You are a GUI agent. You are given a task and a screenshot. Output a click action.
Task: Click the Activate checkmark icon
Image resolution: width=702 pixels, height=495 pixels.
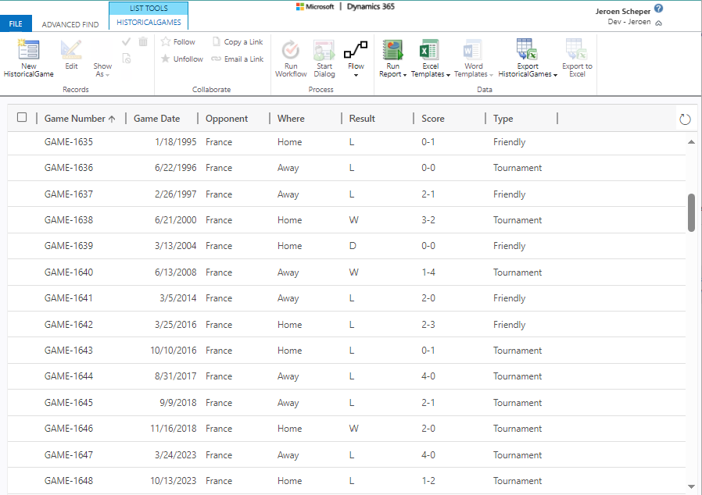coord(127,41)
